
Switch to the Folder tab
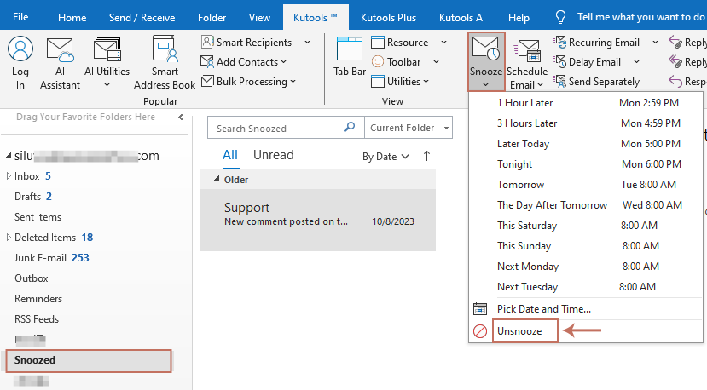212,18
